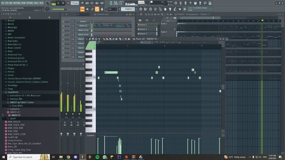Toggle the highlighted typing-keyboard-to-piano icon
Screen dimensions: 285x160
[x=82, y=9]
